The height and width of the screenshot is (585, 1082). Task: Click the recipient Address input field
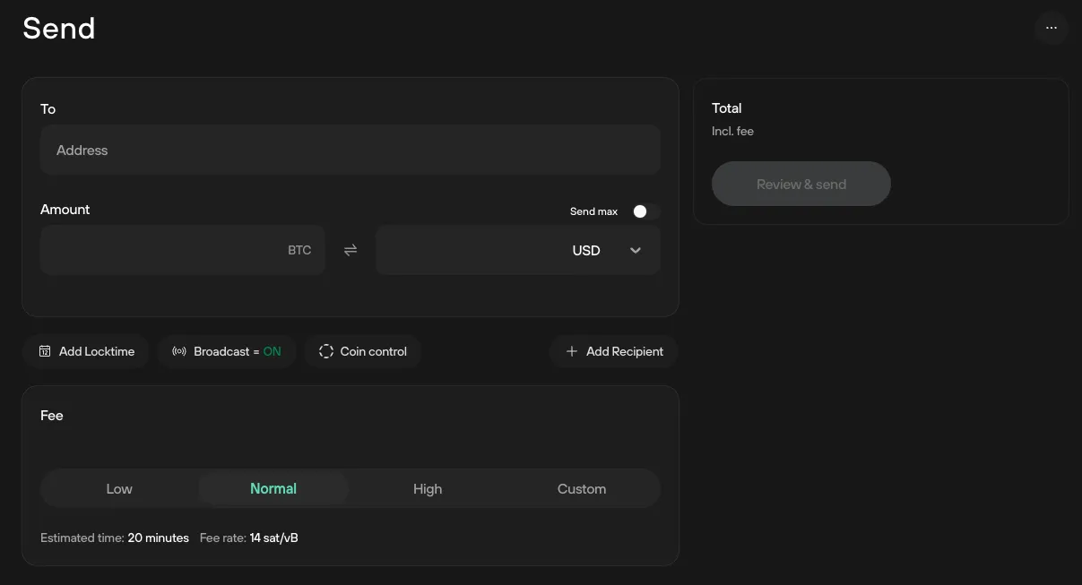pyautogui.click(x=350, y=150)
